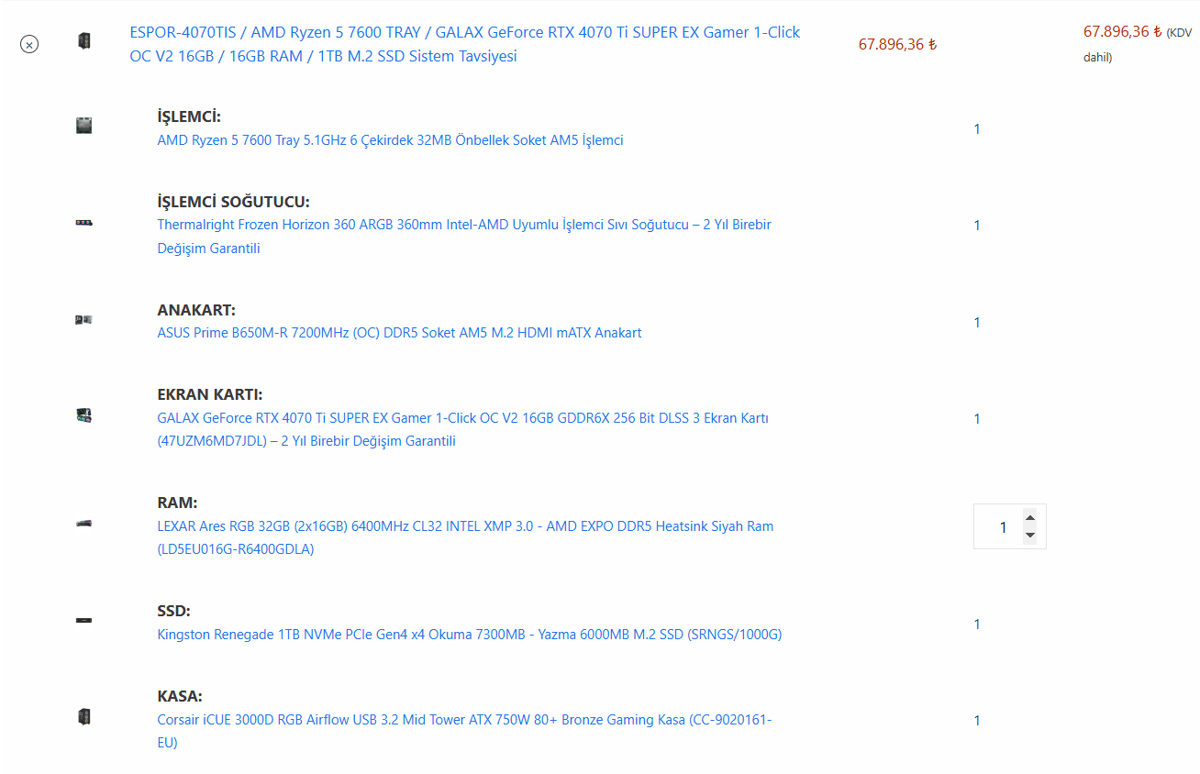
Task: Remove the ESPOR-4070TIS system from cart
Action: 29,44
